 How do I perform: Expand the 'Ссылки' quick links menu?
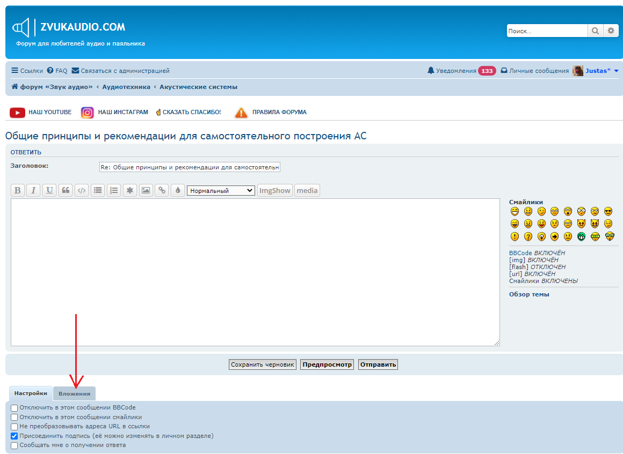click(27, 71)
